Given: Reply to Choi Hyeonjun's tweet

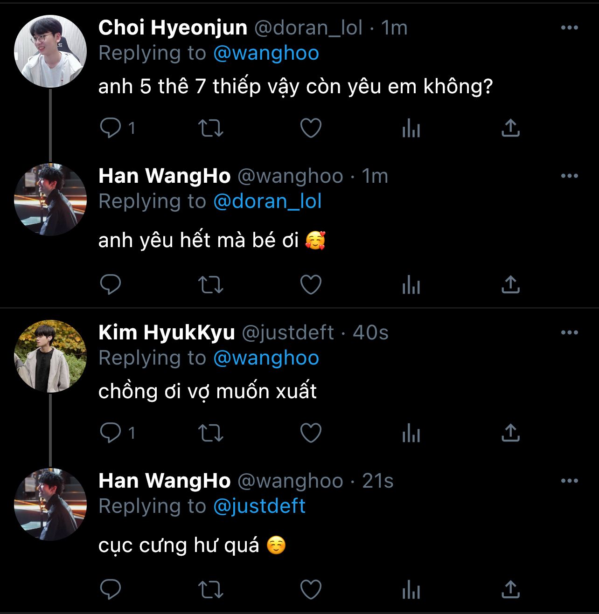Looking at the screenshot, I should [x=111, y=128].
